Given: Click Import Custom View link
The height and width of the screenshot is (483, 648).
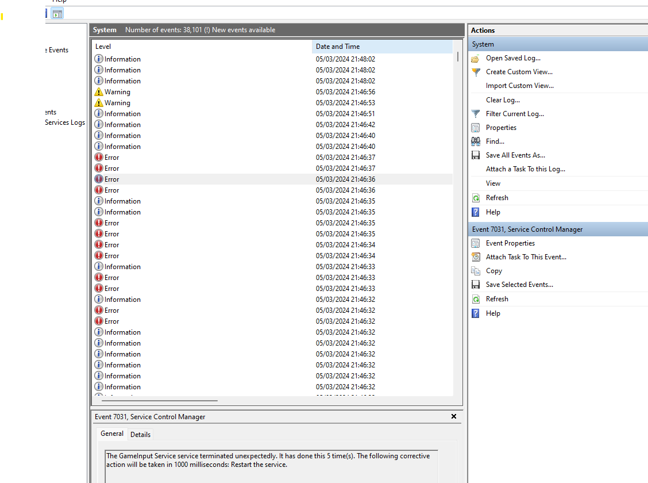Looking at the screenshot, I should click(x=519, y=86).
